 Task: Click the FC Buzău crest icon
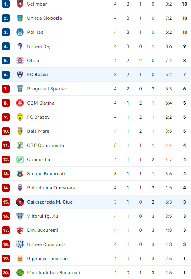point(20,75)
